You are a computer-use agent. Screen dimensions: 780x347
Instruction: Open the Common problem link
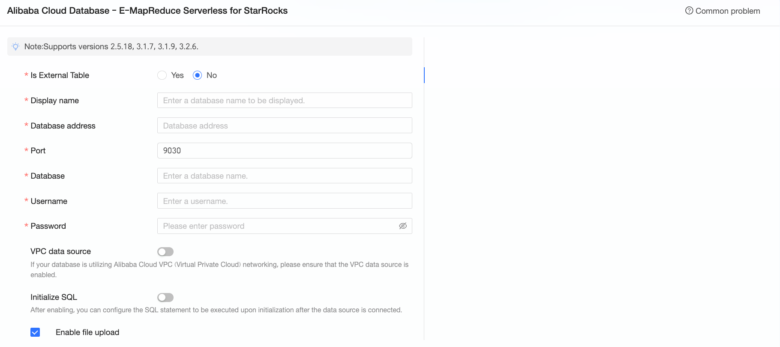(x=728, y=11)
